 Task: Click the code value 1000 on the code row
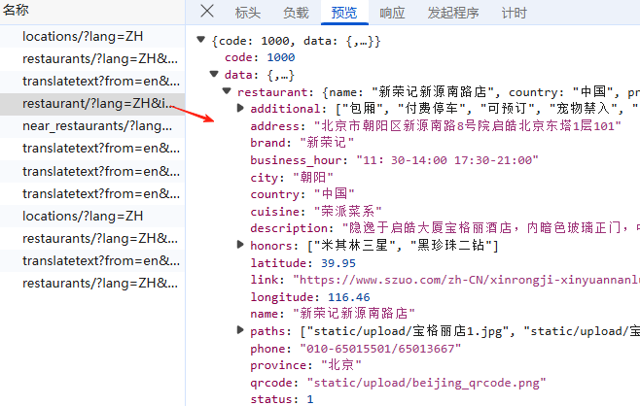click(x=281, y=57)
